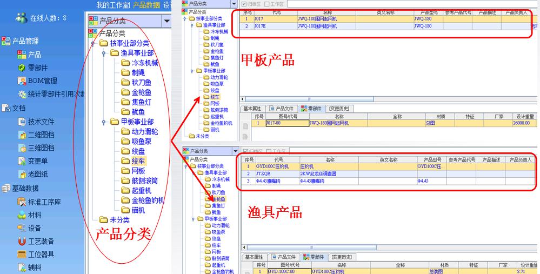This screenshot has height=274, width=540.
Task: Sort by 产品型号 header in top-right table
Action: pyautogui.click(x=428, y=13)
